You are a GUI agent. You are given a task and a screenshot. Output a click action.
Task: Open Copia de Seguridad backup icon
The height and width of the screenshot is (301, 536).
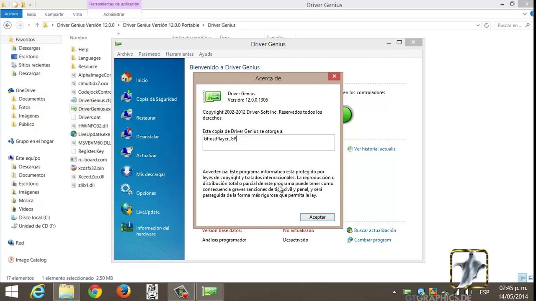tap(126, 97)
